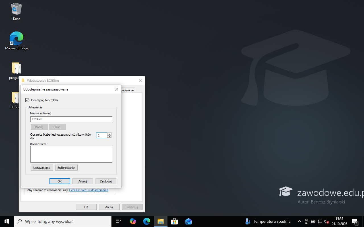Viewport: 364px width, 227px height.
Task: Show hidden system tray icons
Action: pyautogui.click(x=299, y=221)
